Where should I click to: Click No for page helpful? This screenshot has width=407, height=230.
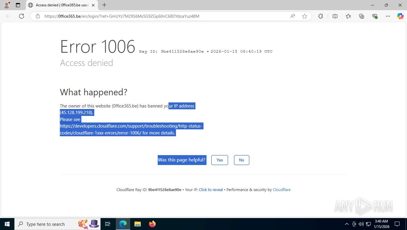coord(242,160)
